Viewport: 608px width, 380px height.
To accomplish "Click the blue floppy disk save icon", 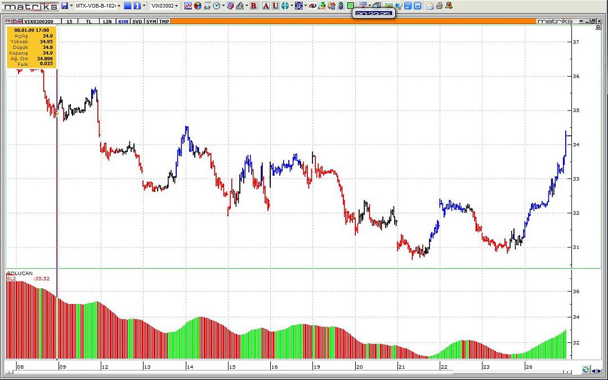I will 65,6.
